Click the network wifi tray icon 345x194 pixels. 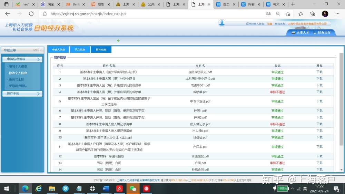299,189
